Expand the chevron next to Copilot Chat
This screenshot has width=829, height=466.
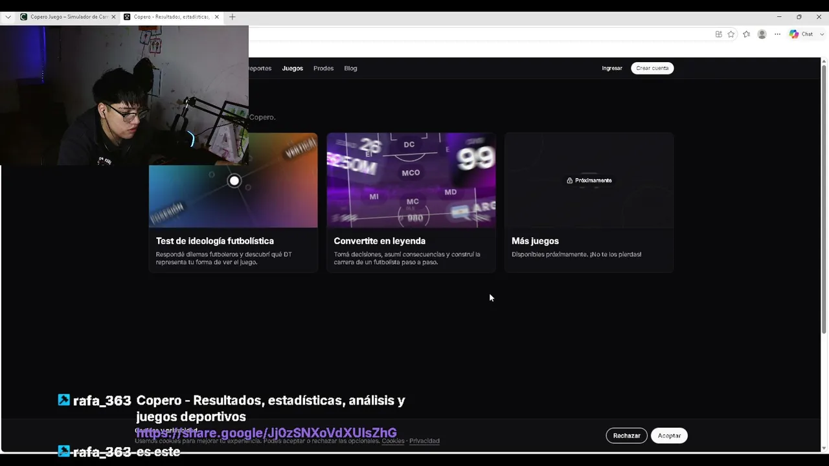pos(822,34)
